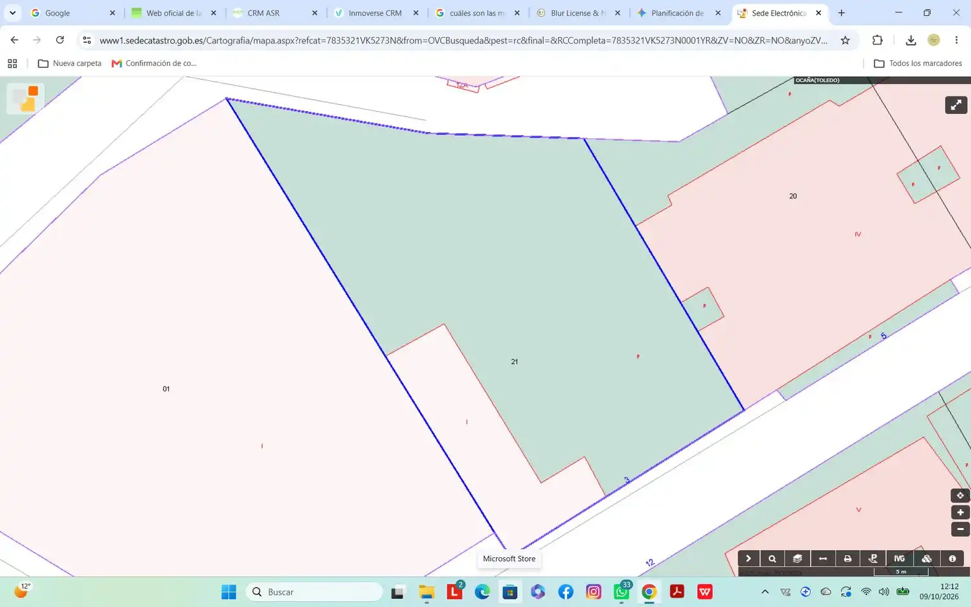Select parcel labeled 21 on map
The height and width of the screenshot is (607, 971).
coord(514,362)
